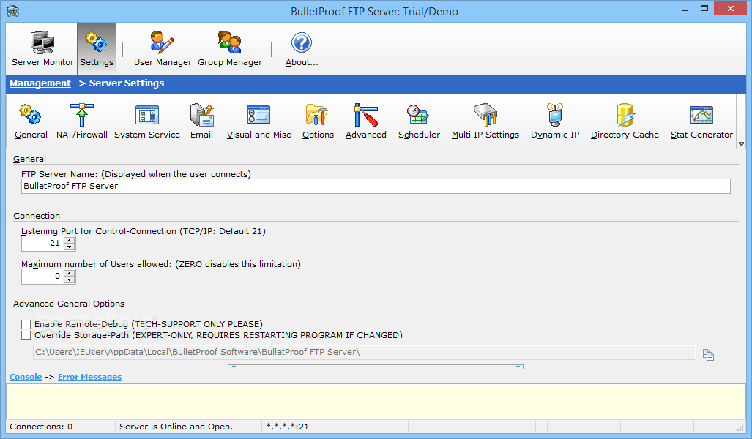Open the Error Messages link
Viewport: 752px width, 439px height.
coord(89,377)
